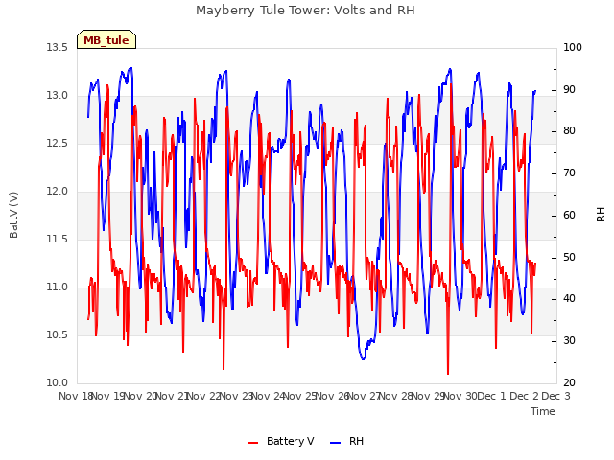Click the 80 right axis tick
Screen dimensions: 614x460
coord(569,131)
